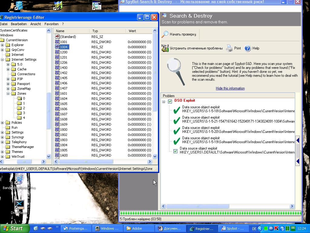
Task: Print the Spybot scan results
Action: [x=234, y=48]
